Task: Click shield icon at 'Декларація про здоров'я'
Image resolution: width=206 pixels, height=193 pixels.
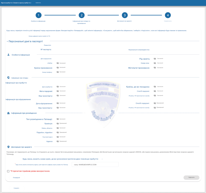Action: [8, 147]
